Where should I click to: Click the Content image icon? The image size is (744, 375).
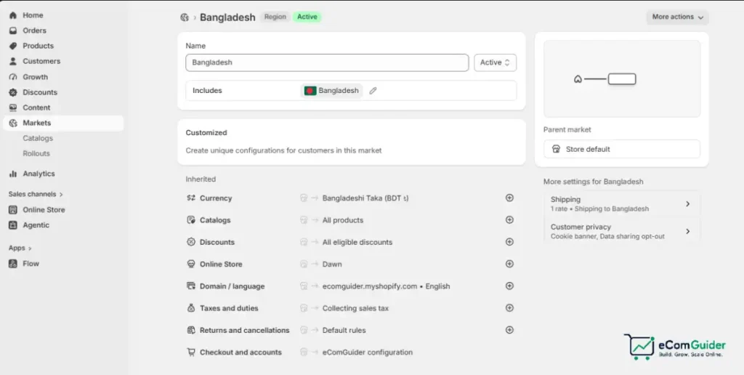coord(13,108)
